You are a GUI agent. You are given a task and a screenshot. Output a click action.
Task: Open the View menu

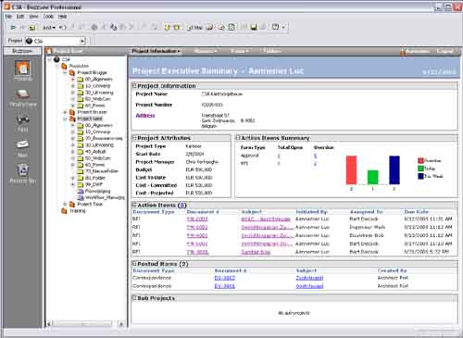(x=33, y=17)
